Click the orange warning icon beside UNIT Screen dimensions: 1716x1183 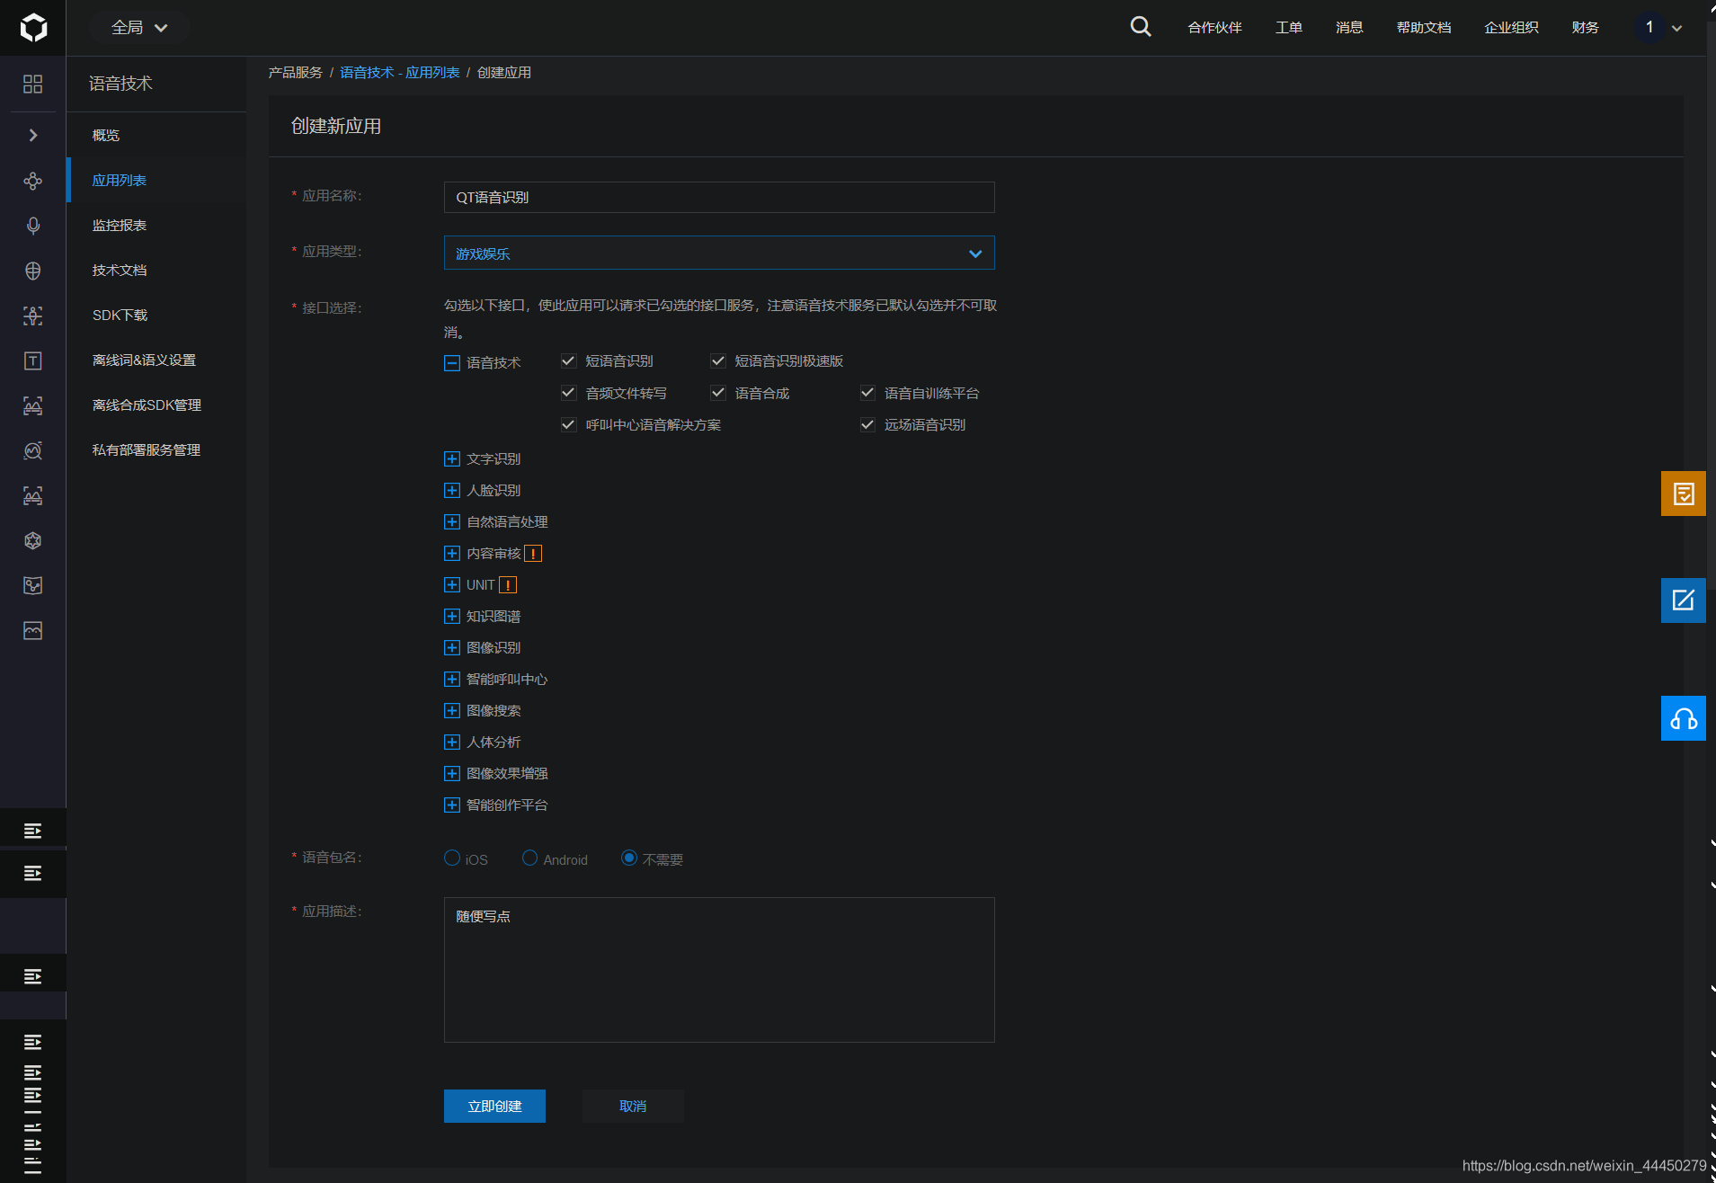point(508,585)
